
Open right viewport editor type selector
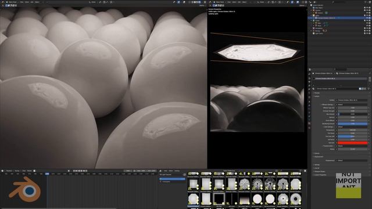[x=210, y=2]
